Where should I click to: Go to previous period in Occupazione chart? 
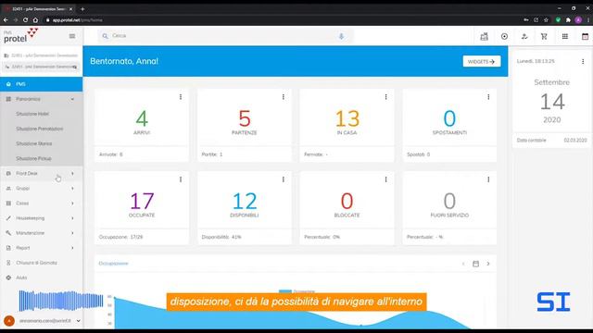click(463, 264)
